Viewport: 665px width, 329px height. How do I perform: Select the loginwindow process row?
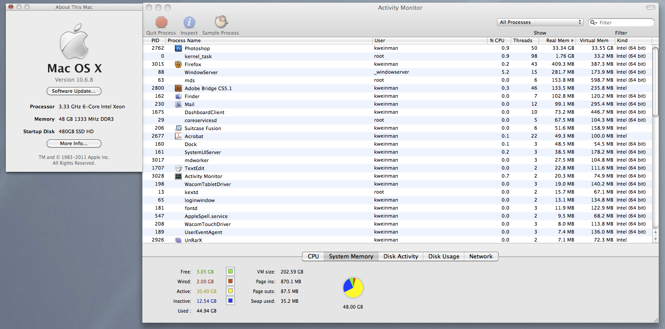pos(397,200)
